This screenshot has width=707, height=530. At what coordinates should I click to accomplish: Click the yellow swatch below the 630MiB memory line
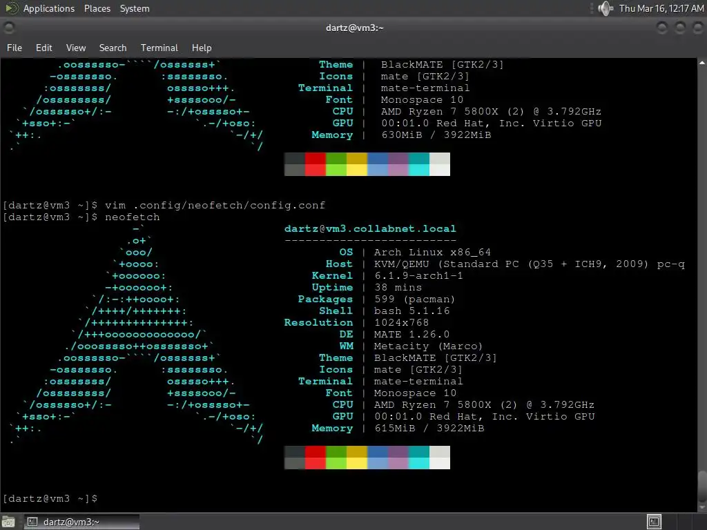point(357,164)
